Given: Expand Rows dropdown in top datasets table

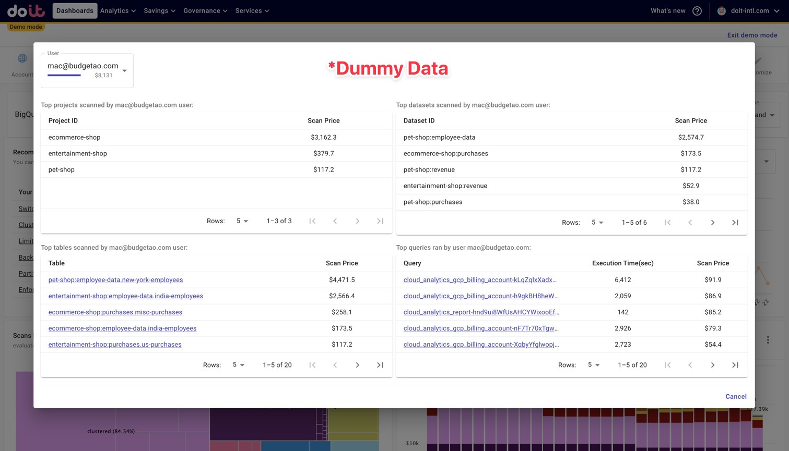Looking at the screenshot, I should coord(597,223).
